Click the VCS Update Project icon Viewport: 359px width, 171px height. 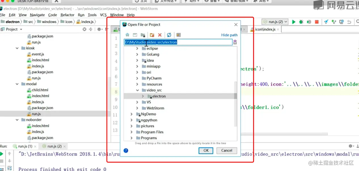click(326, 22)
